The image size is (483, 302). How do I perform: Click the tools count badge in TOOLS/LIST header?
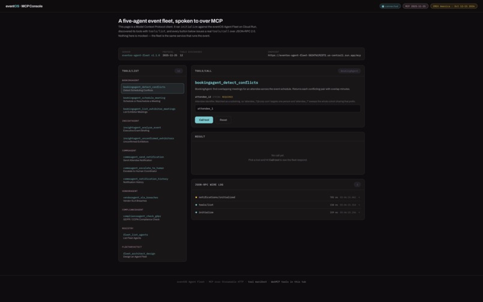click(x=179, y=71)
